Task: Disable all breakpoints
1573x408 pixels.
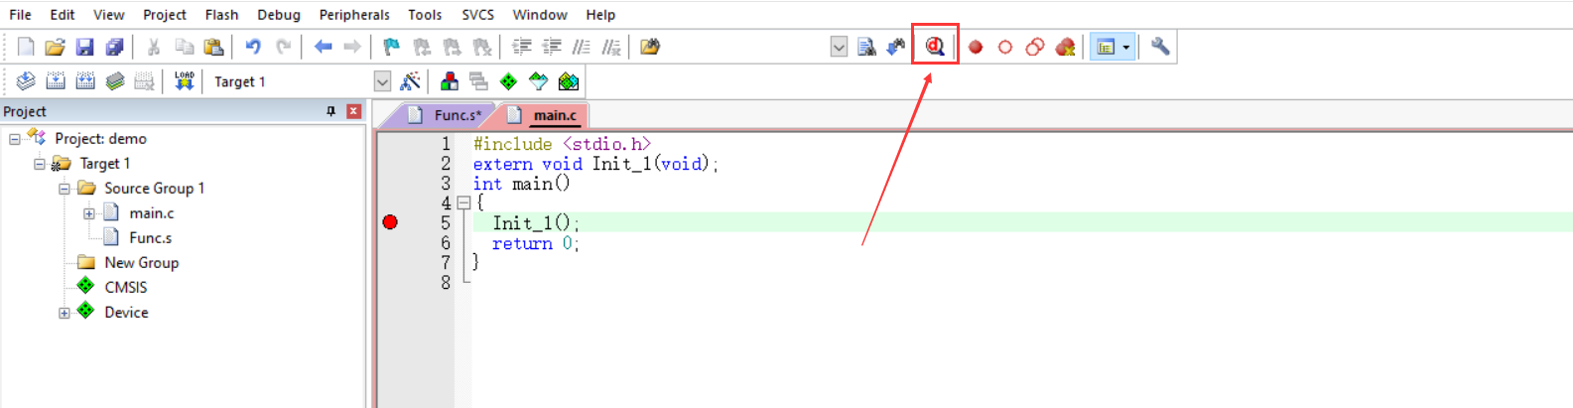Action: [x=1035, y=47]
